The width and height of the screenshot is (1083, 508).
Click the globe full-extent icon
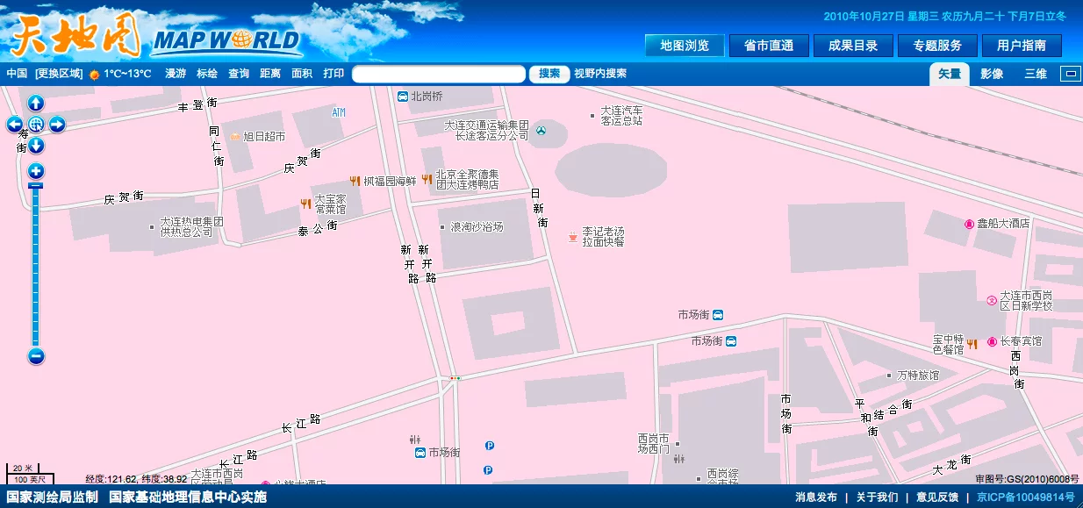click(x=36, y=125)
